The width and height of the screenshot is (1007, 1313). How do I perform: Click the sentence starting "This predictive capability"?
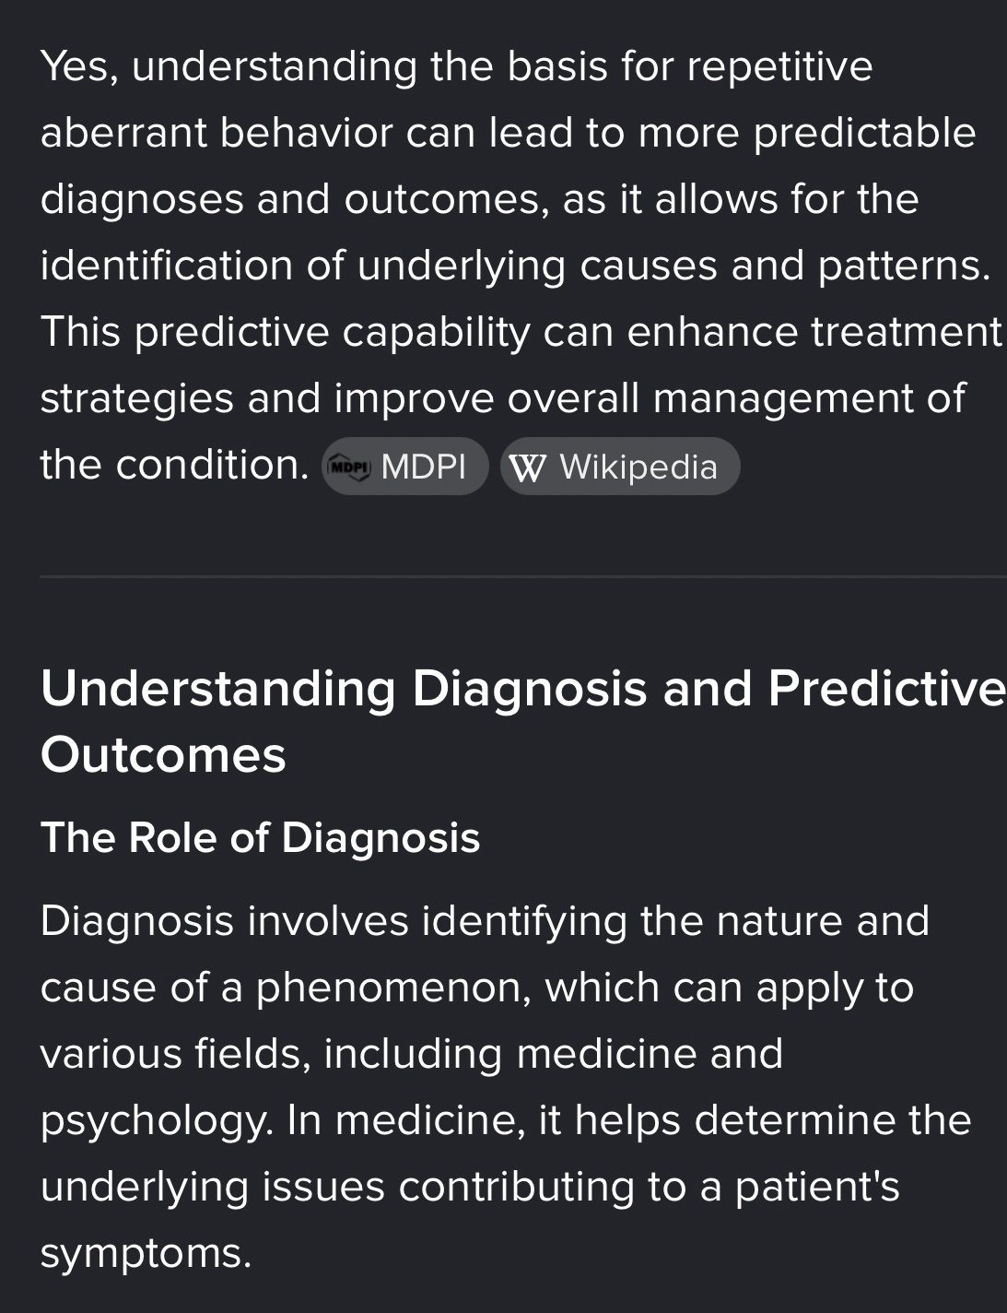point(521,332)
